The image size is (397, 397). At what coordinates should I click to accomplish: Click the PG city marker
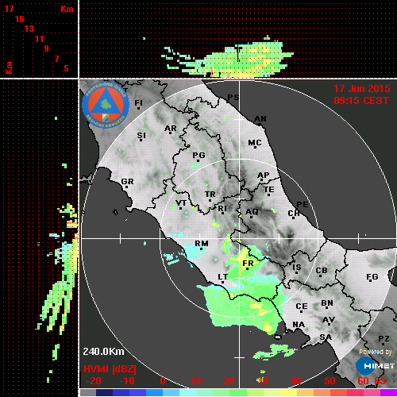(x=198, y=160)
